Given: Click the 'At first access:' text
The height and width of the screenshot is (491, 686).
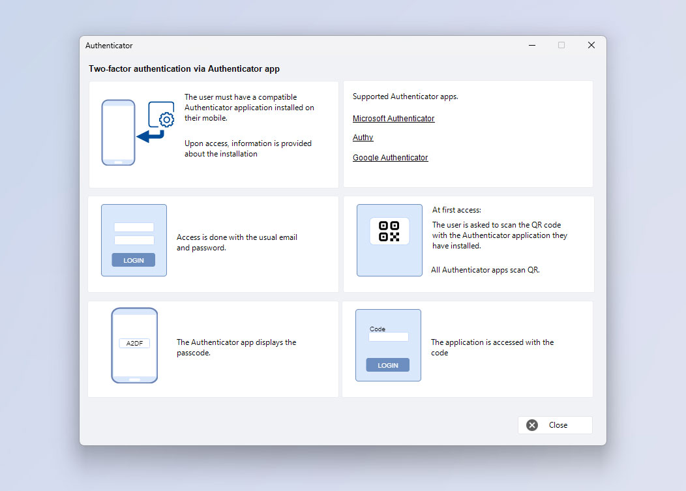Looking at the screenshot, I should (456, 210).
